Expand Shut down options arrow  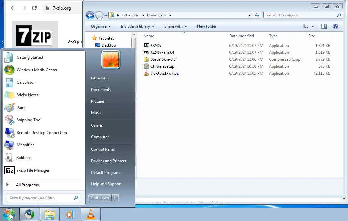(x=115, y=198)
